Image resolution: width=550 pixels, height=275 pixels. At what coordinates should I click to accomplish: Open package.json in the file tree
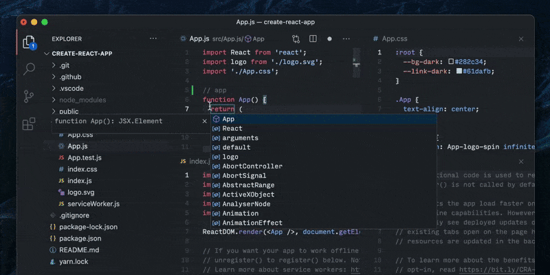(80, 239)
